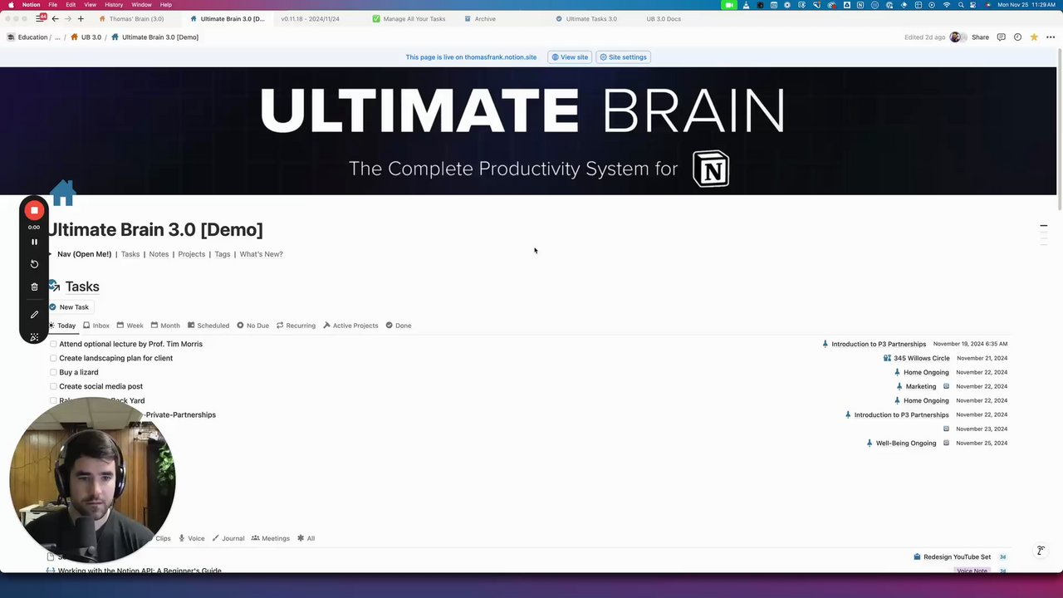Open the History menu
Viewport: 1063px width, 598px height.
[114, 5]
